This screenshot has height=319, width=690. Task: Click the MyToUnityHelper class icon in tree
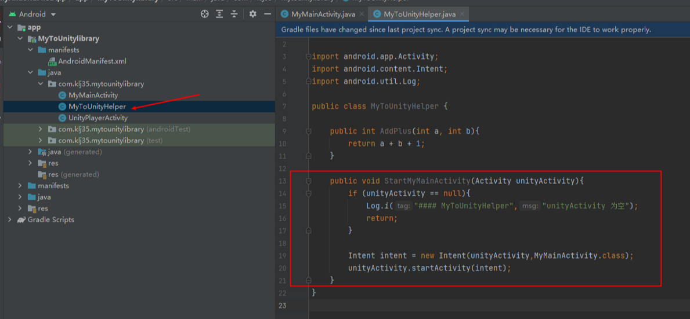point(62,107)
